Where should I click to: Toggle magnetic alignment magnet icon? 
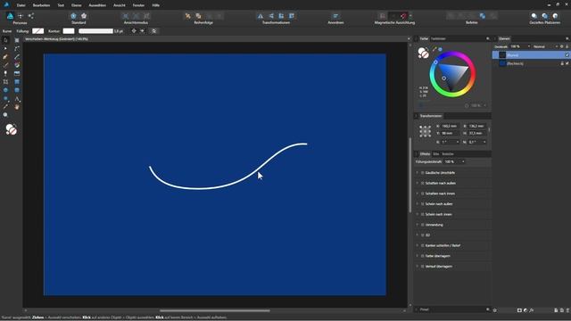(x=403, y=16)
